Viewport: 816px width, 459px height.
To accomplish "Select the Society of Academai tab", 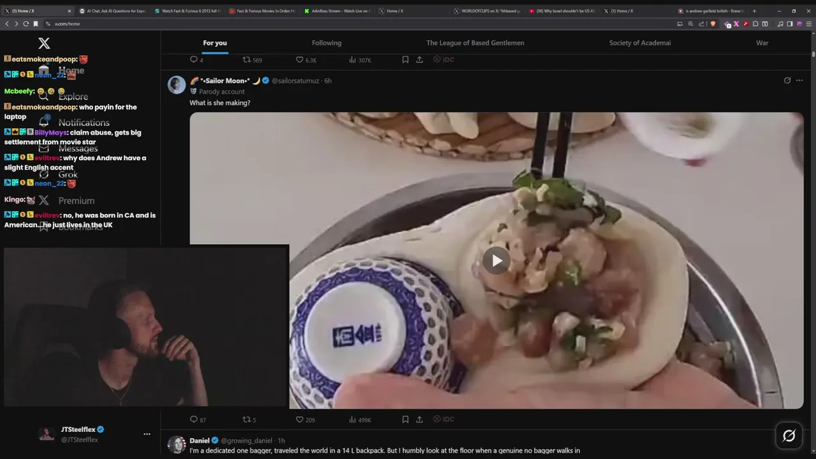I will pos(639,43).
